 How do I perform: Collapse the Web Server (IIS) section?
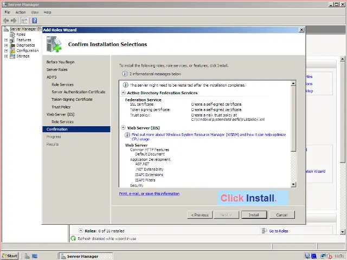tap(123, 128)
